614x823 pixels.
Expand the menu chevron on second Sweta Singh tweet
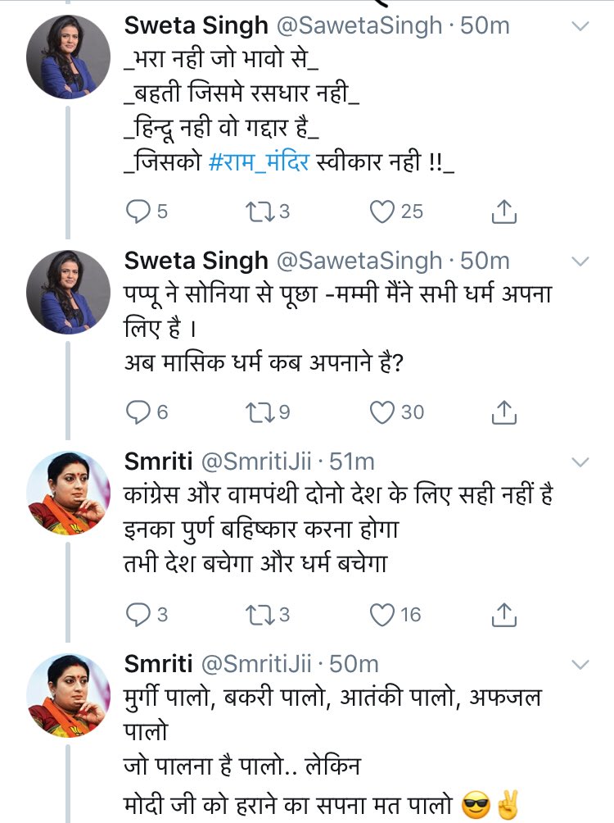(580, 261)
